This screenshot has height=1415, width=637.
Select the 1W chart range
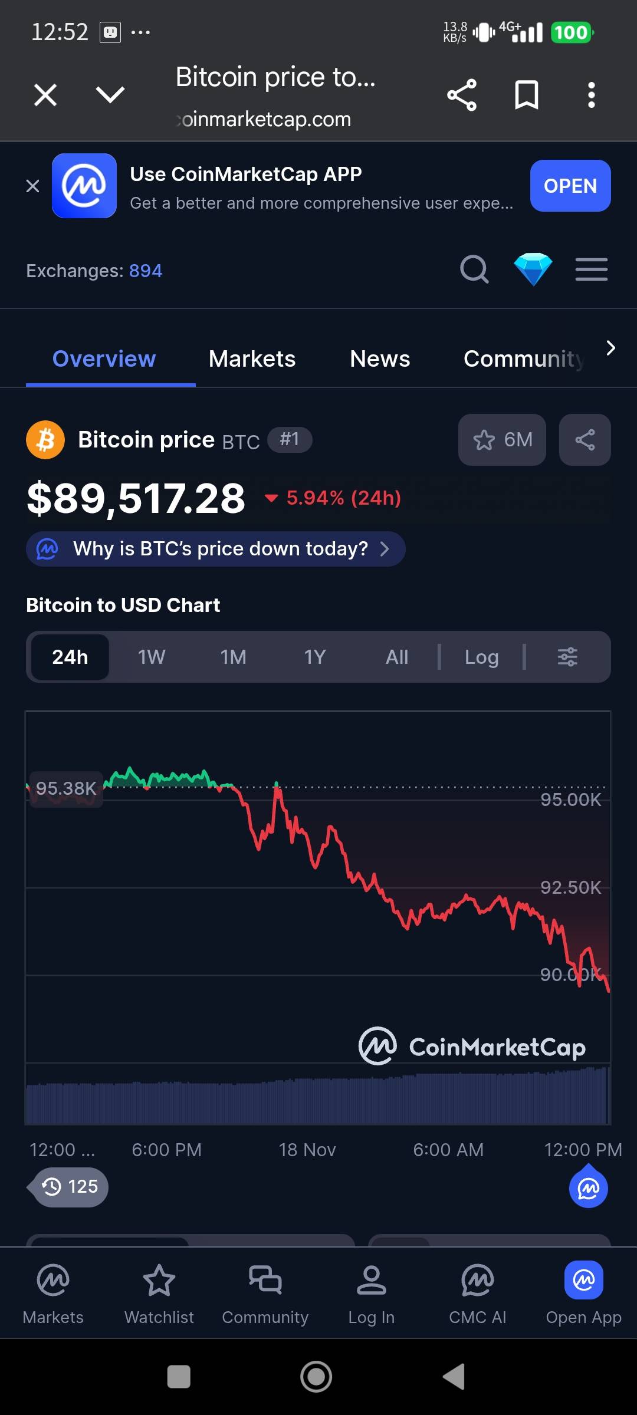[152, 657]
